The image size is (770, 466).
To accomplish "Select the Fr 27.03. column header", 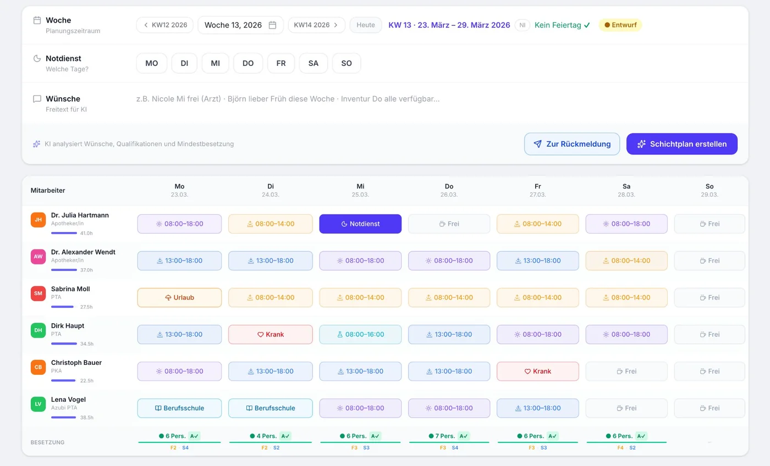I will tap(538, 190).
